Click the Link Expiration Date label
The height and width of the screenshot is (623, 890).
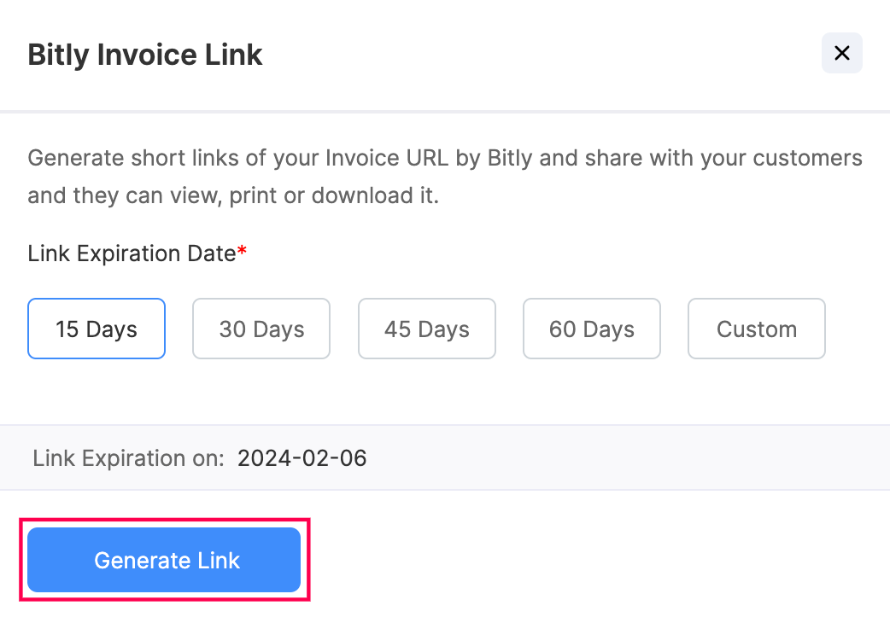tap(132, 253)
